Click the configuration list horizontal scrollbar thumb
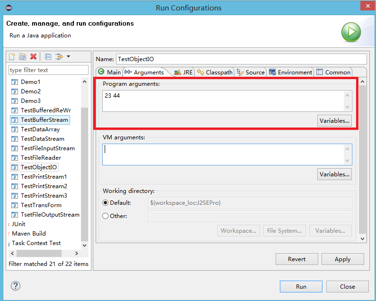376x301 pixels. (39, 253)
